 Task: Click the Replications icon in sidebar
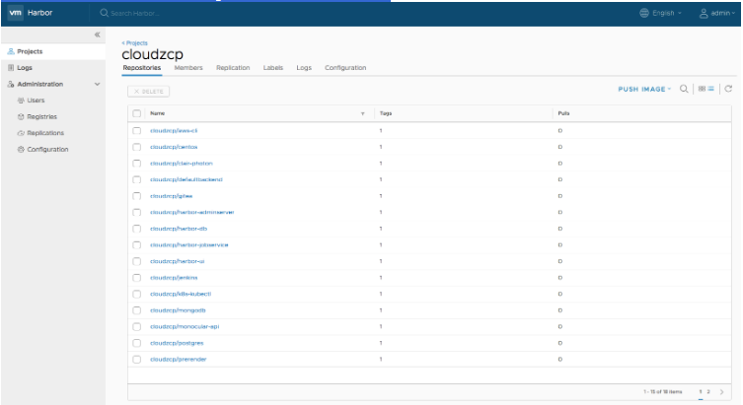(21, 133)
